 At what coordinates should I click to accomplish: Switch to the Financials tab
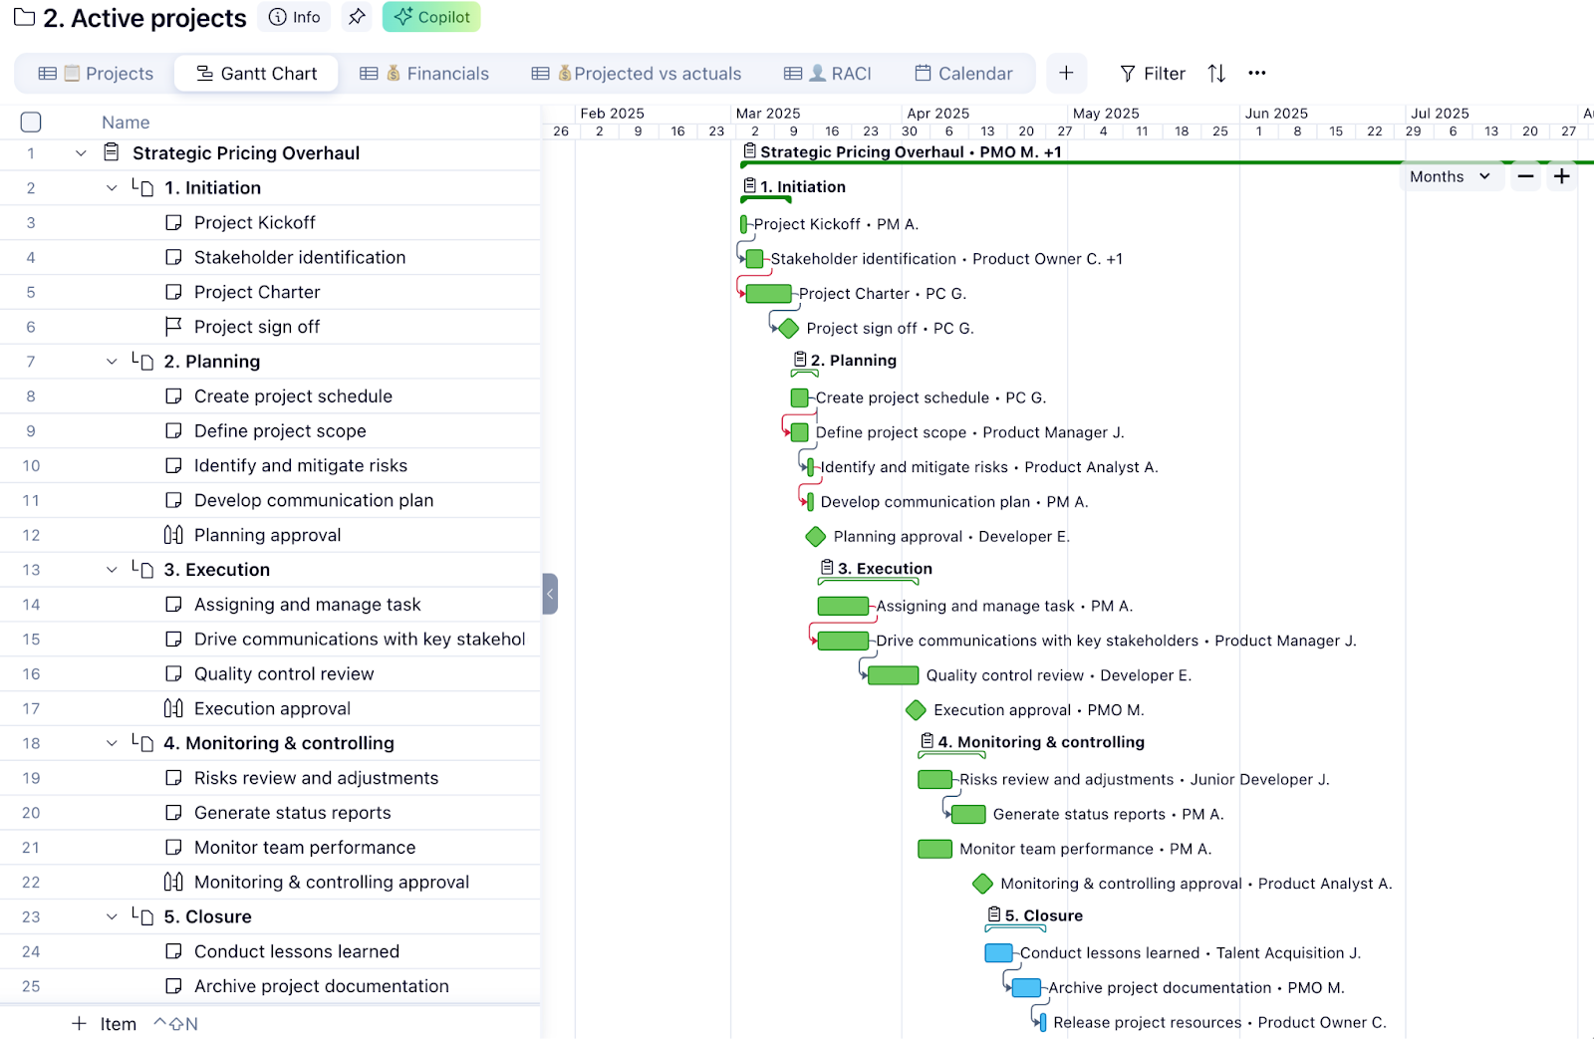(435, 73)
